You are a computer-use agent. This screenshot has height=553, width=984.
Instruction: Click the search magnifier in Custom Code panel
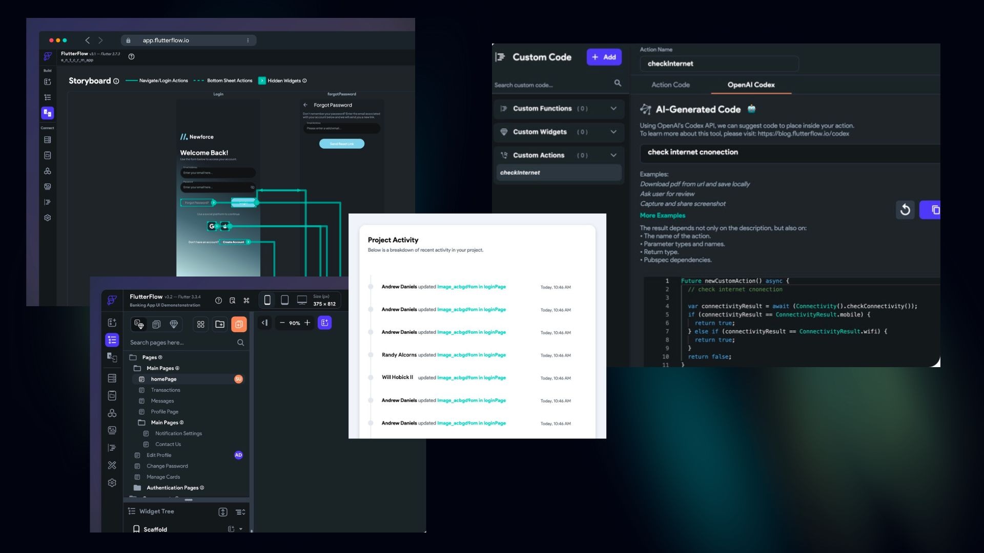click(617, 83)
